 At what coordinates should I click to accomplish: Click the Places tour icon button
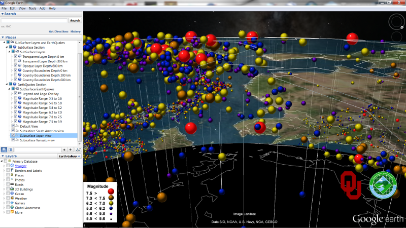tap(78, 149)
